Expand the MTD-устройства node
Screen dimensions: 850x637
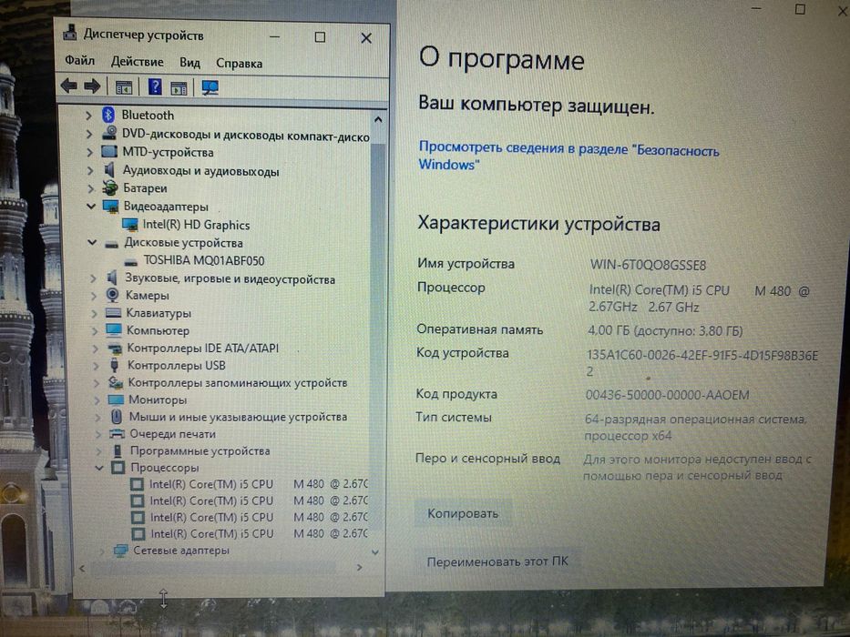pyautogui.click(x=89, y=152)
